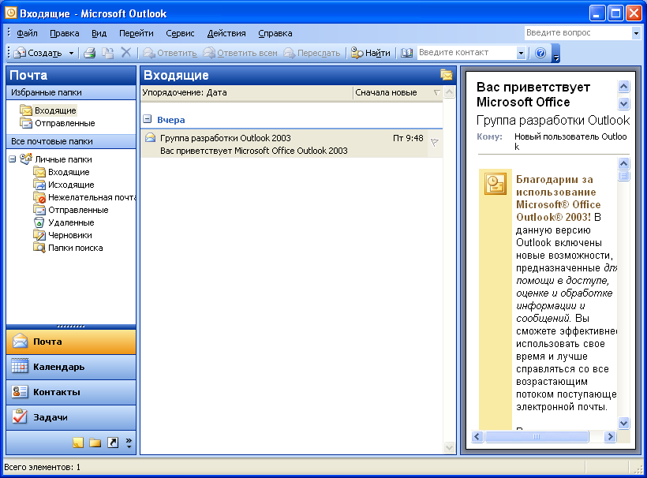Click the Inbox folder icon in header
647x478 pixels.
pyautogui.click(x=447, y=75)
